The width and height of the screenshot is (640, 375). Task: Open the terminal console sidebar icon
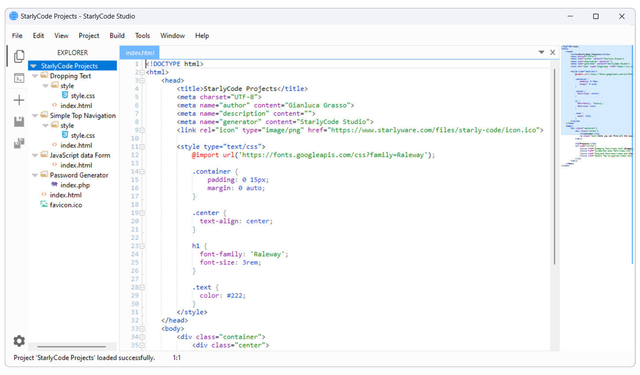19,79
